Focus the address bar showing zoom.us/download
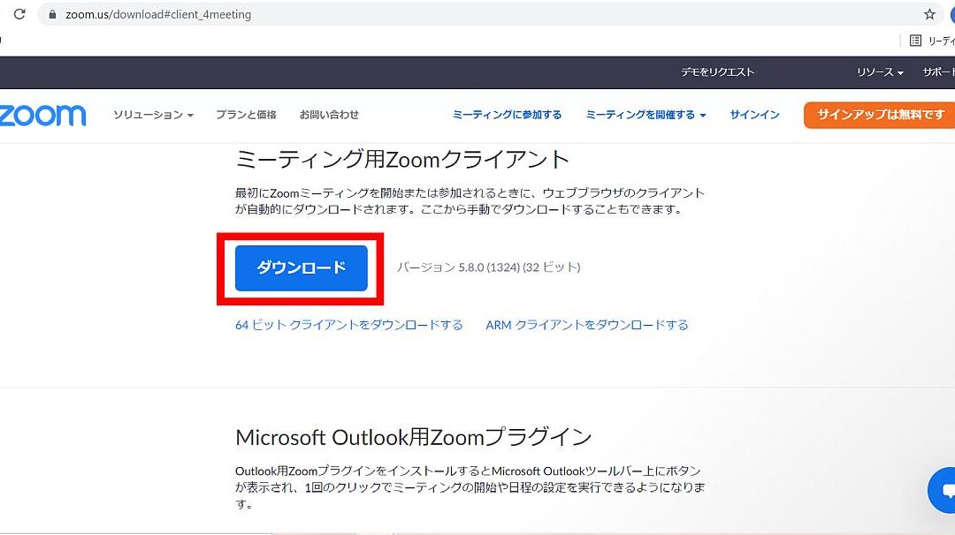 pos(442,15)
